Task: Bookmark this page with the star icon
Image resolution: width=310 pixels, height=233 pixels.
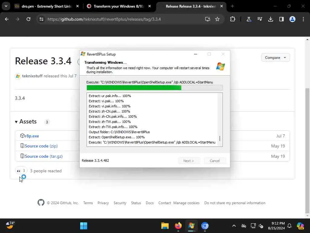Action: [217, 19]
